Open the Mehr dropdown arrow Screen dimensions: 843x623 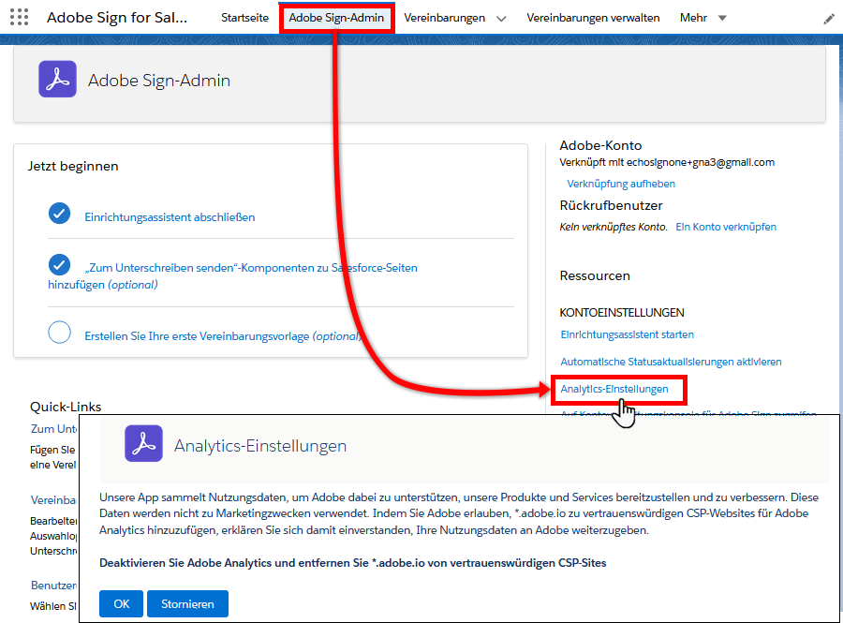[x=722, y=19]
